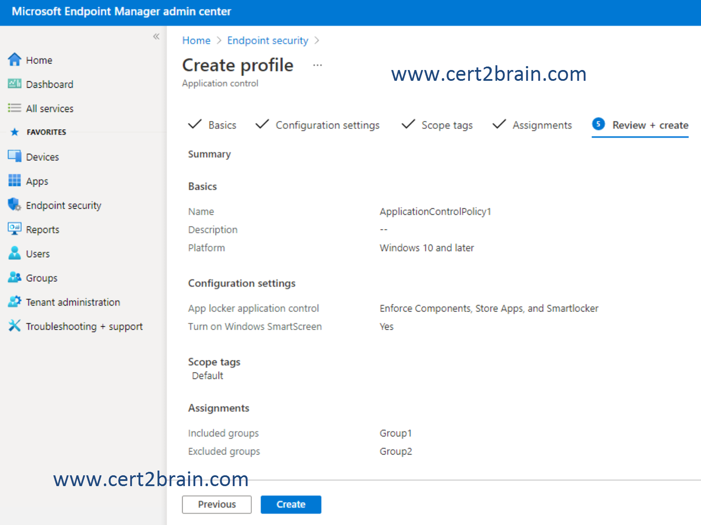701x525 pixels.
Task: Open the Reports icon in sidebar
Action: coord(15,229)
